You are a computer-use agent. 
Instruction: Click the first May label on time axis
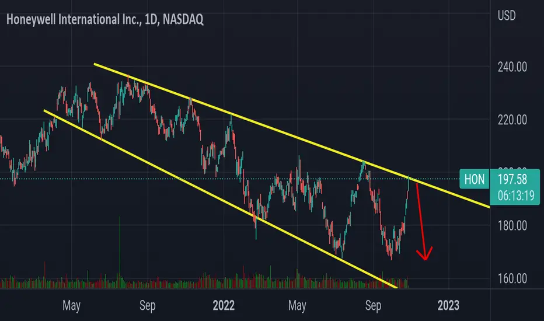coord(71,306)
